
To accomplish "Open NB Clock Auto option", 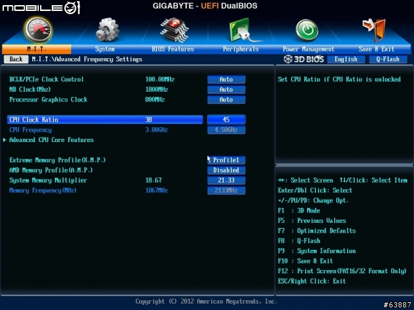I will (226, 89).
